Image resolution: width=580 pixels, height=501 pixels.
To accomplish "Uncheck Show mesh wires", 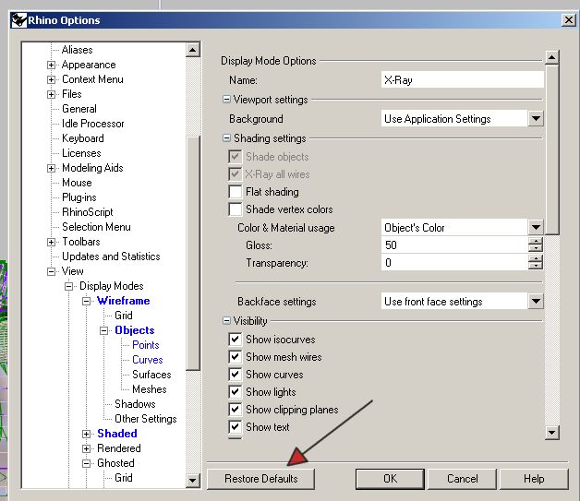I will (236, 357).
